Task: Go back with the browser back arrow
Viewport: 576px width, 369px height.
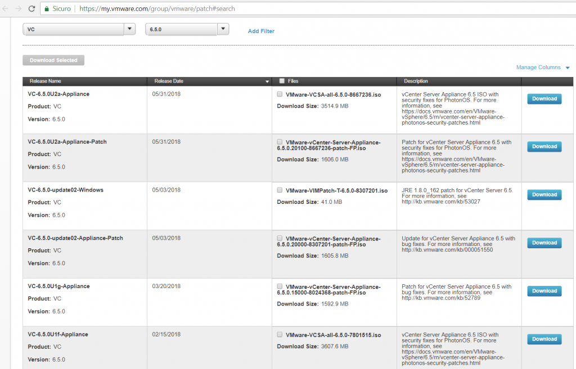Action: [x=5, y=8]
